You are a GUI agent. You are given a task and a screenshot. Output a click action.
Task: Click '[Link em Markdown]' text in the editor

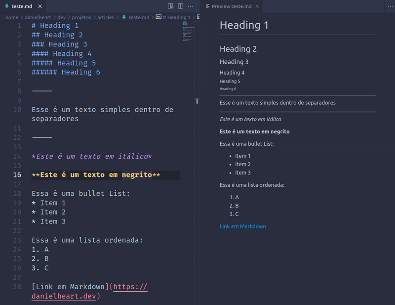click(70, 287)
